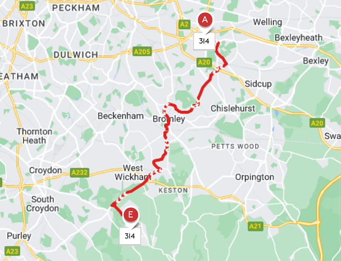Click the Bexleyheath label

point(298,38)
